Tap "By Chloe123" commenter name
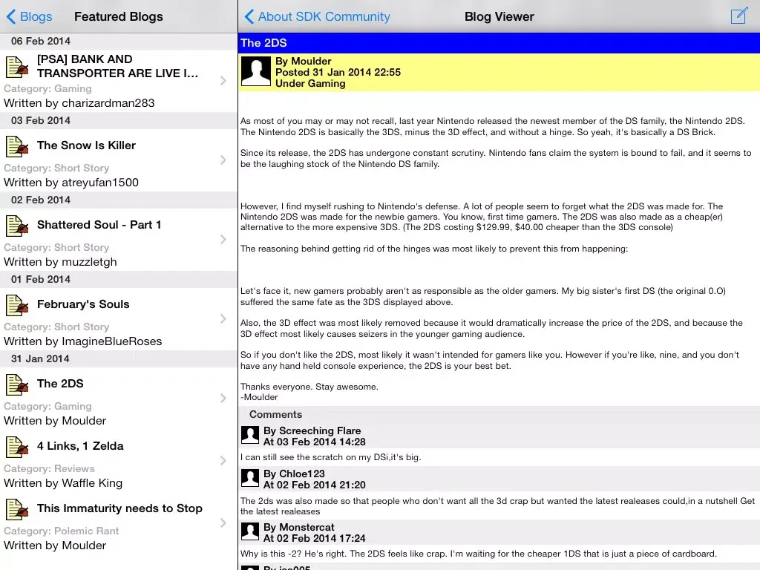Image resolution: width=760 pixels, height=570 pixels. tap(294, 474)
